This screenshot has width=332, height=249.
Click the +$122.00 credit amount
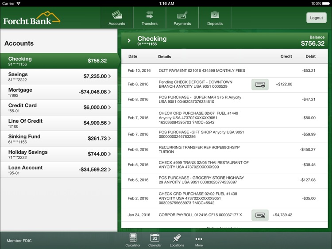[x=284, y=84]
